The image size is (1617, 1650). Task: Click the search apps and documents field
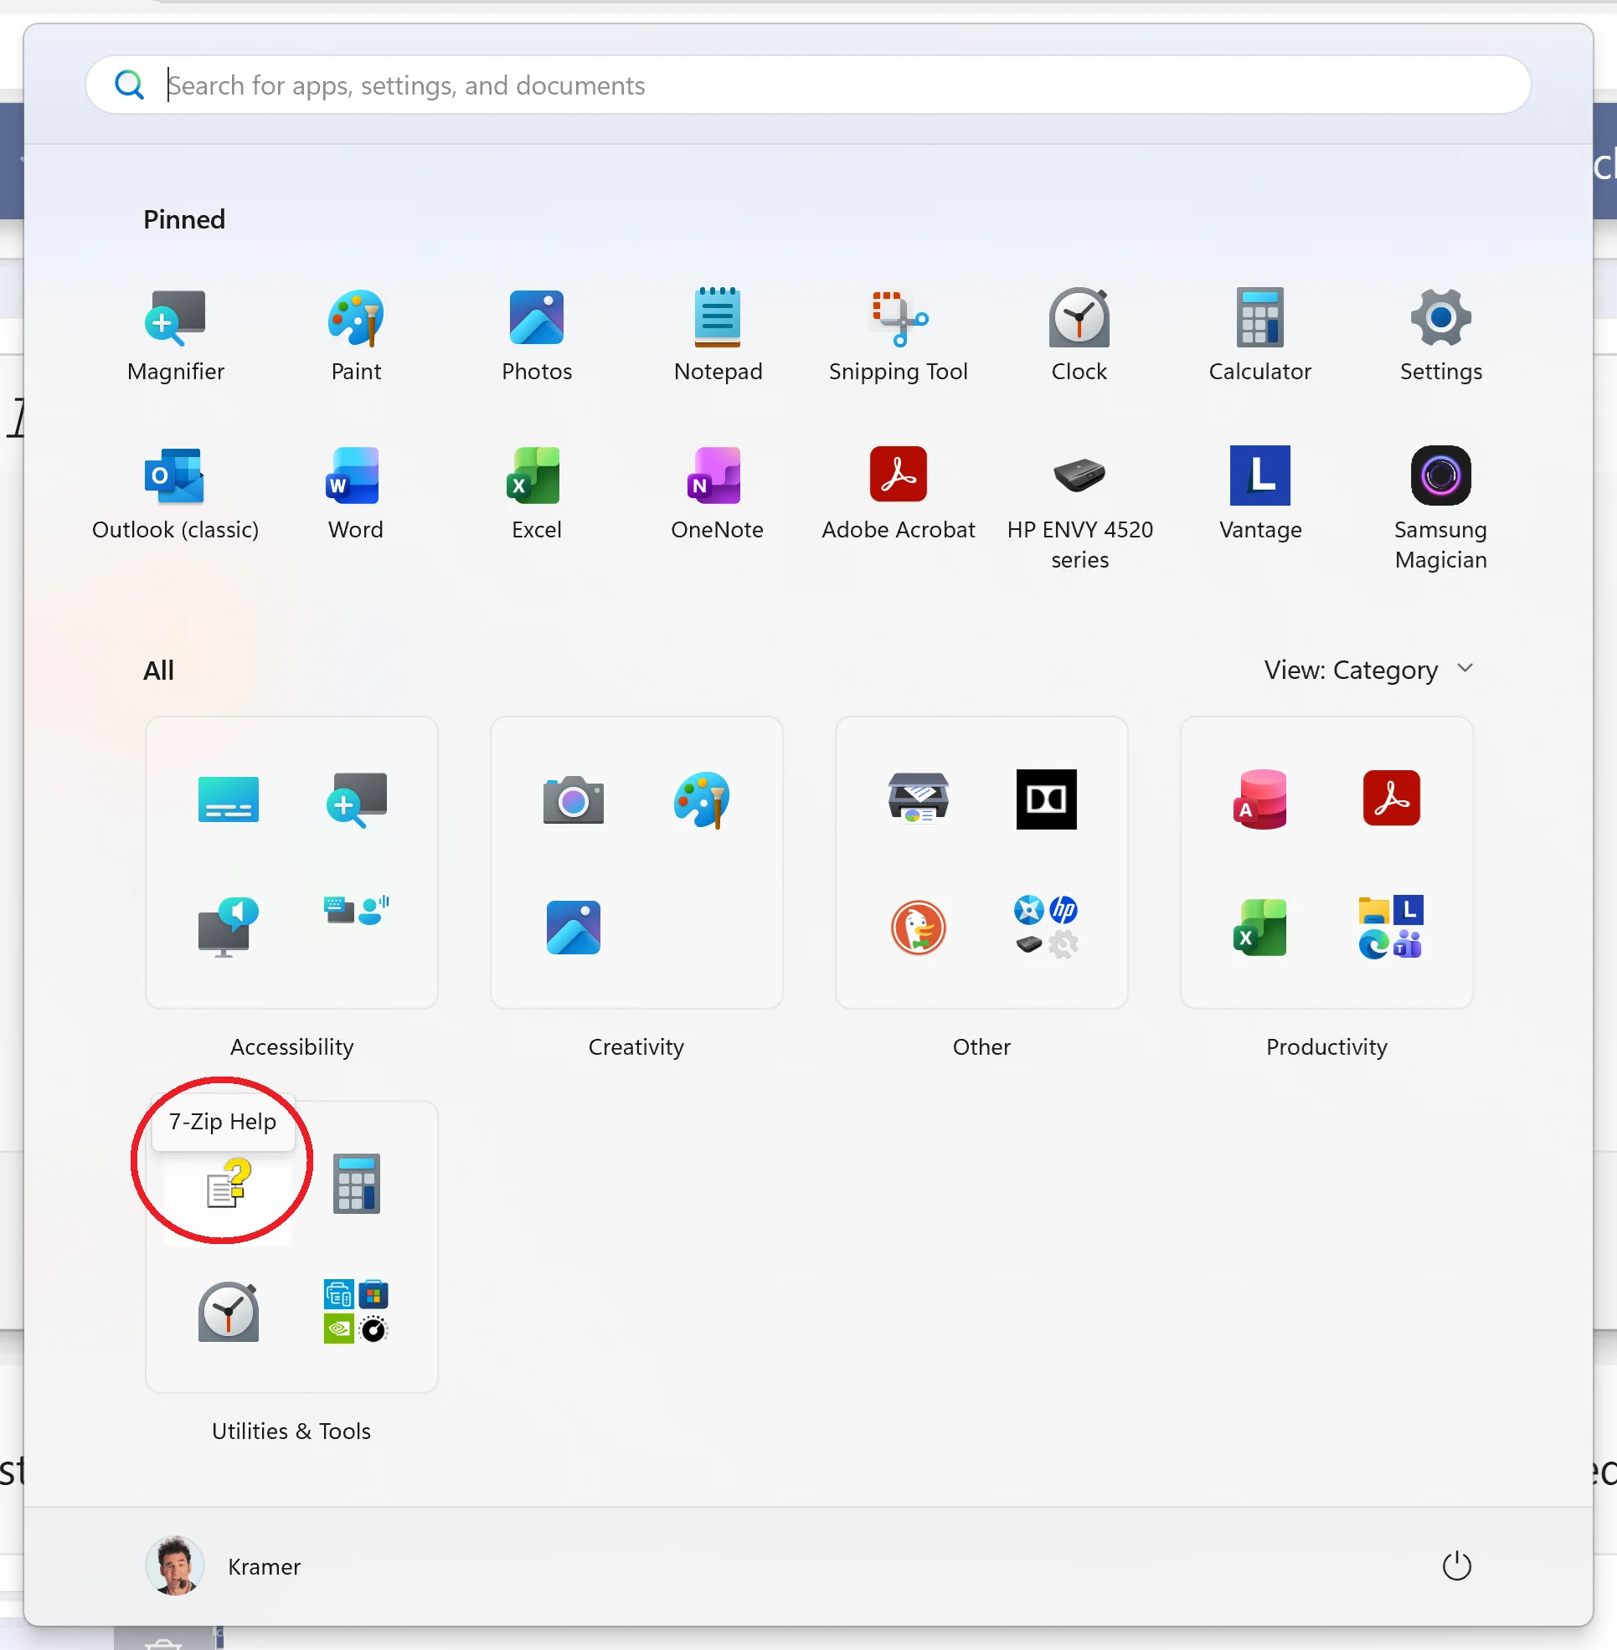[x=807, y=85]
